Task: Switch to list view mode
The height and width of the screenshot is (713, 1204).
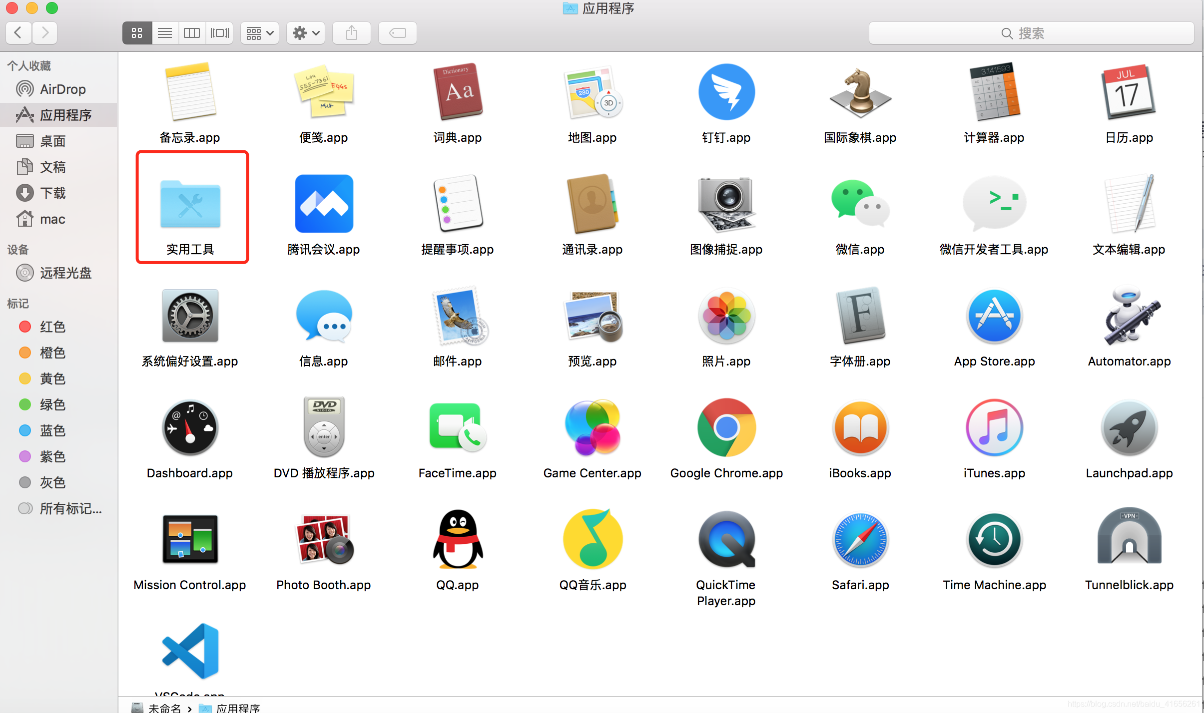Action: point(165,33)
